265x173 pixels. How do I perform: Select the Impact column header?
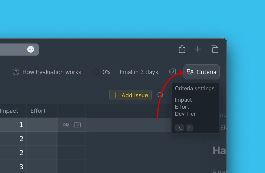9,111
